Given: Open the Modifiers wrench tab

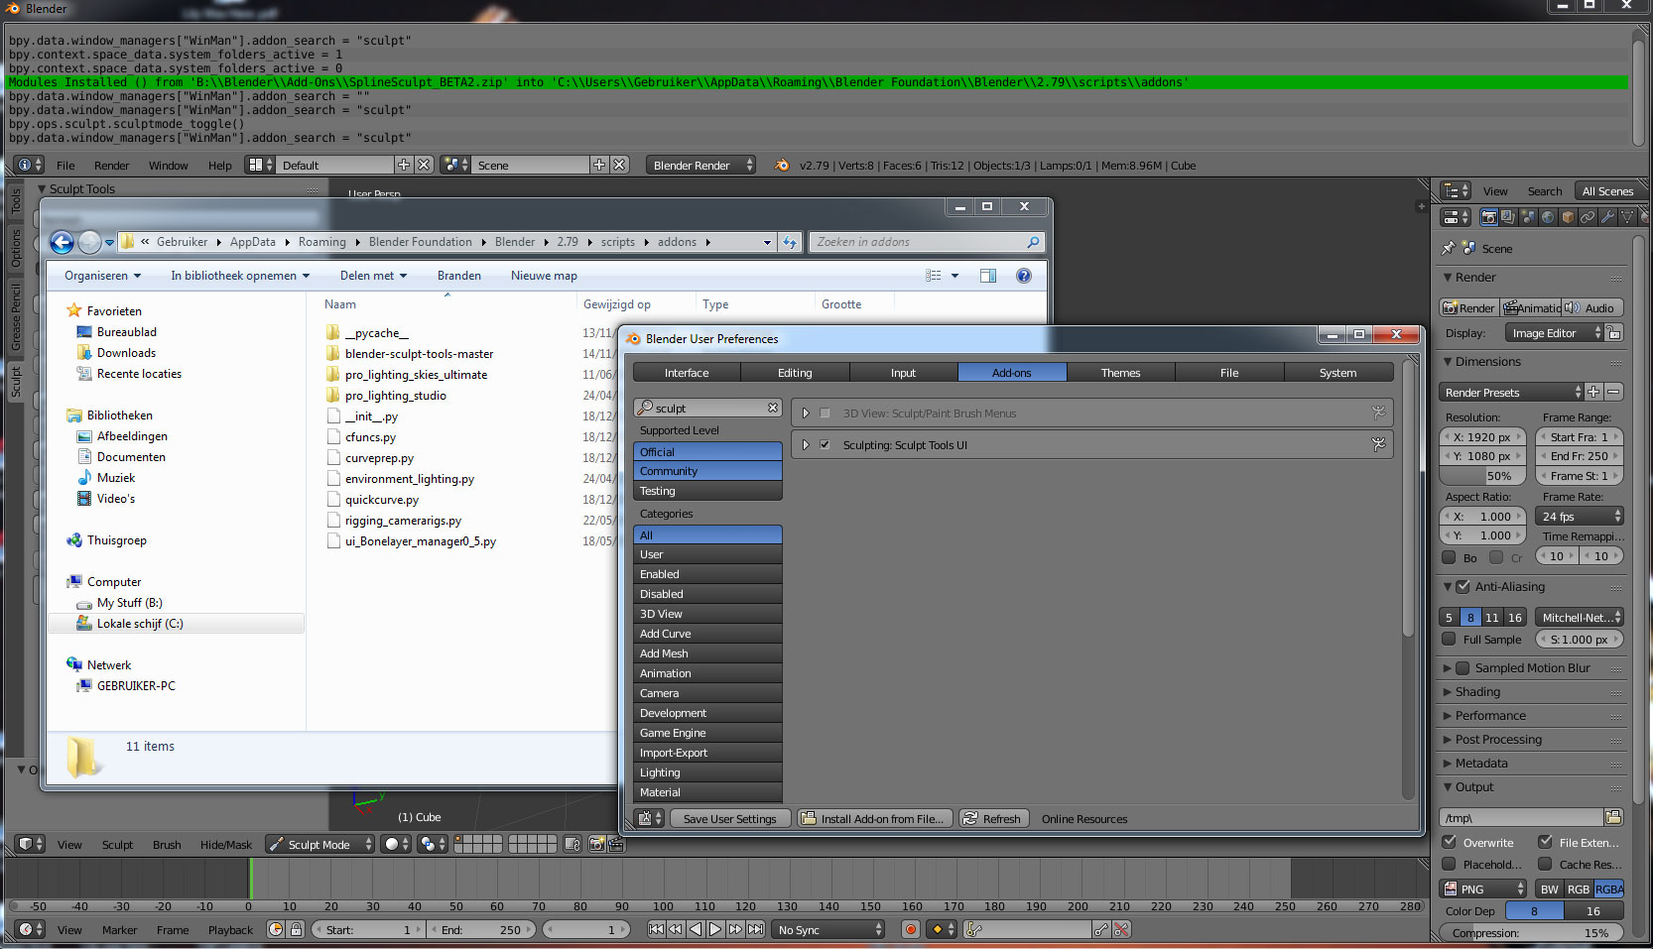Looking at the screenshot, I should (1607, 217).
